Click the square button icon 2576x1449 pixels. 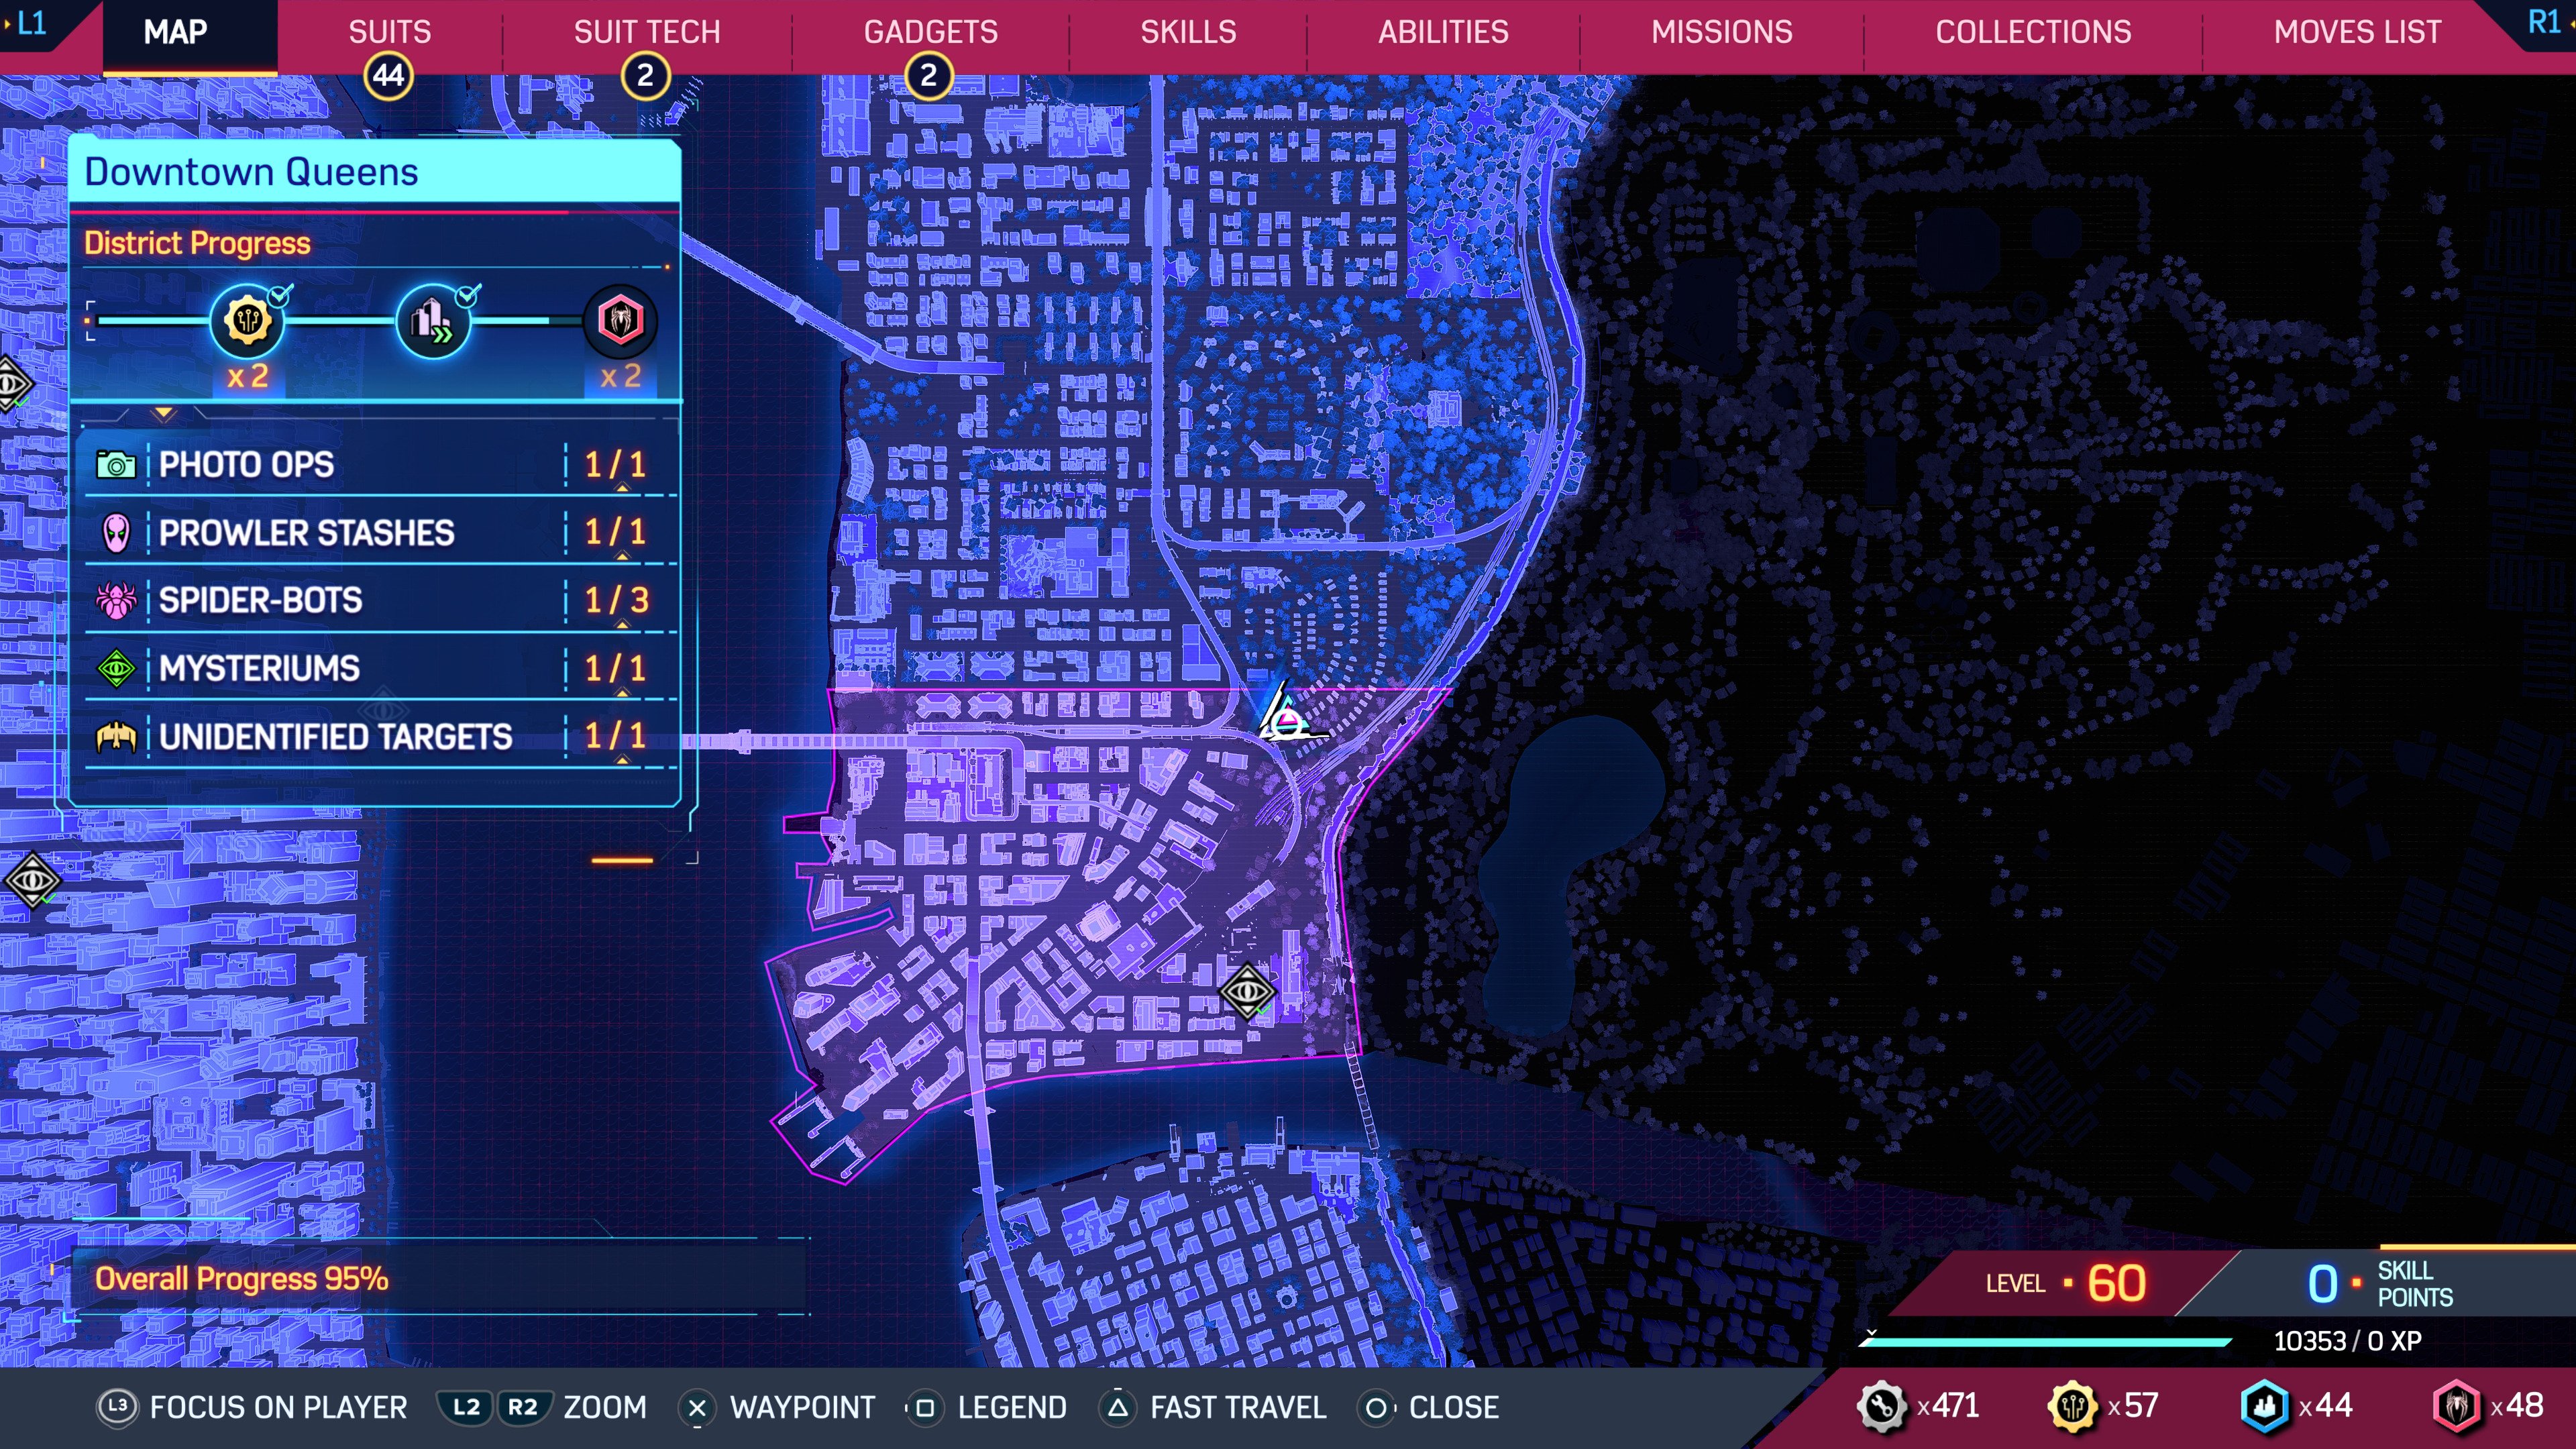click(925, 1408)
